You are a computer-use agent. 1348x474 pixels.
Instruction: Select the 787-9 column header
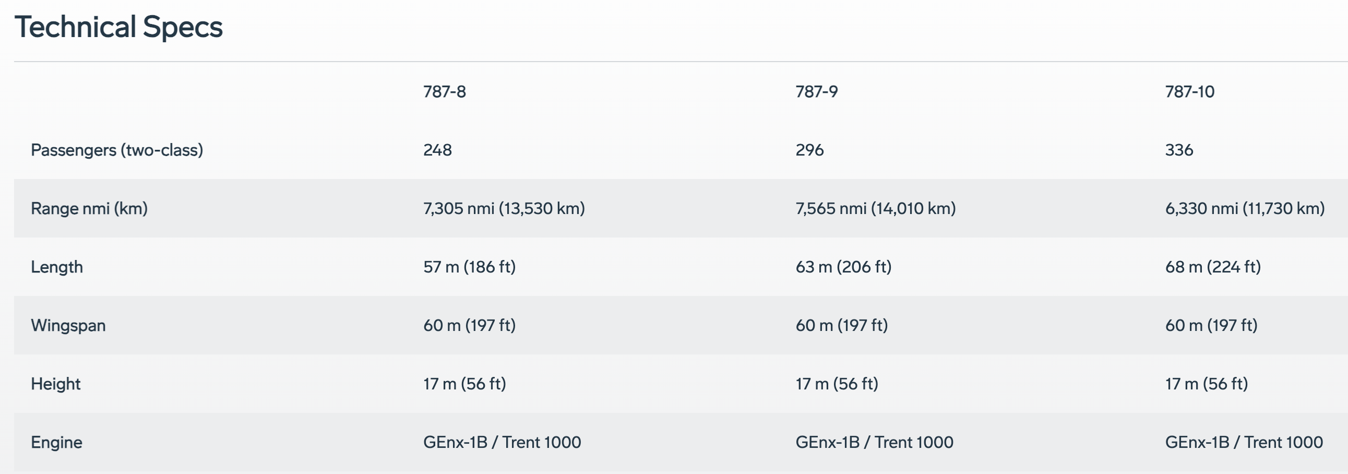(x=816, y=91)
